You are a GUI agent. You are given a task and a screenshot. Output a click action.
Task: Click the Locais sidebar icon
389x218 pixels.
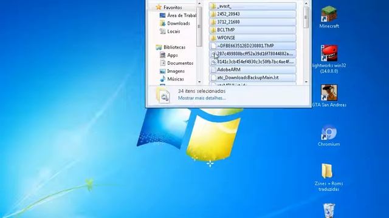162,31
